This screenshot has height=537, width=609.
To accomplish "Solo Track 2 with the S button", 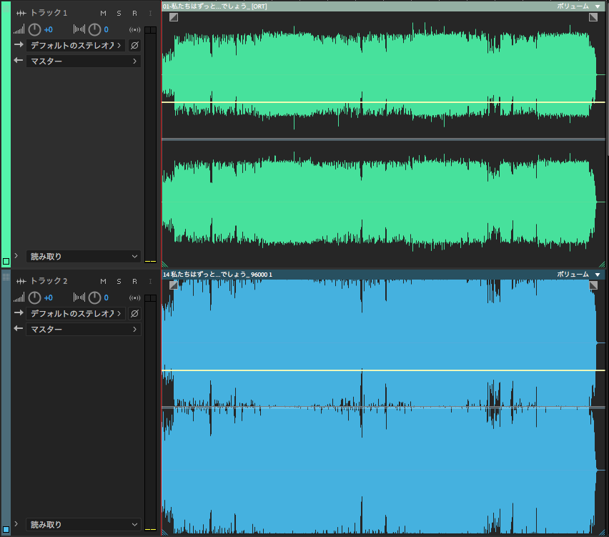I will [x=119, y=281].
